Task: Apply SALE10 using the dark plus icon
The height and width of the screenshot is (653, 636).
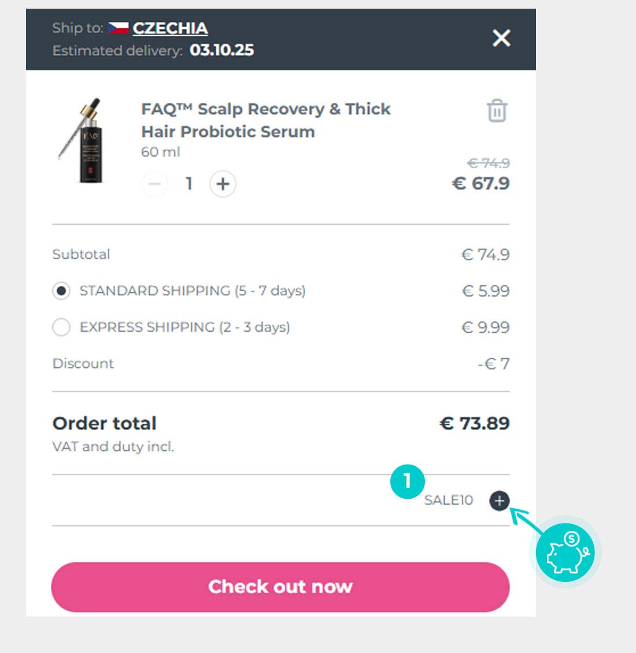Action: click(500, 500)
